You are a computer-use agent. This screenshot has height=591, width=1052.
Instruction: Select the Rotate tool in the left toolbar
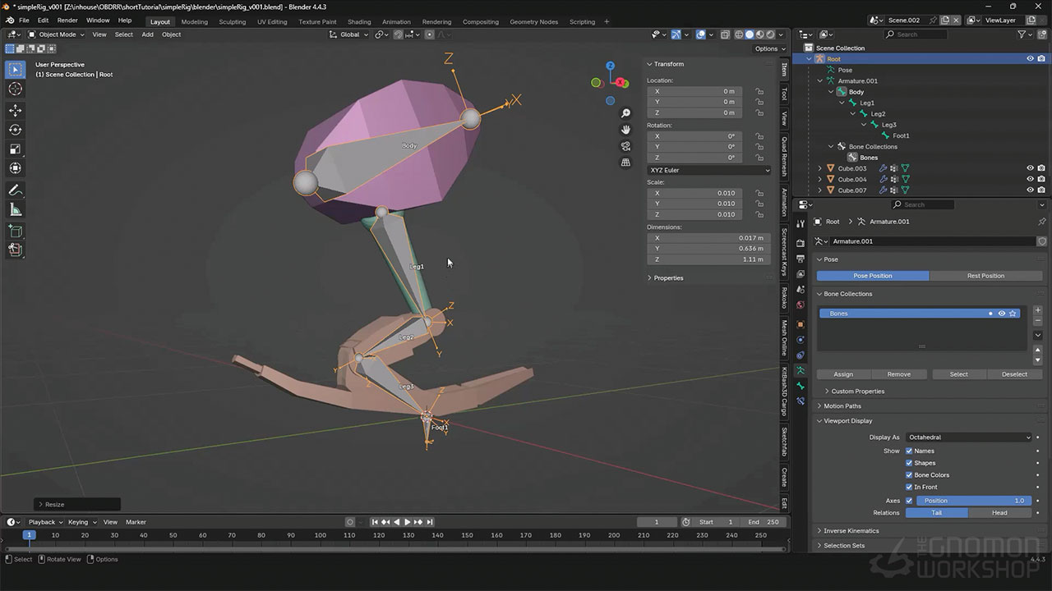click(x=16, y=130)
